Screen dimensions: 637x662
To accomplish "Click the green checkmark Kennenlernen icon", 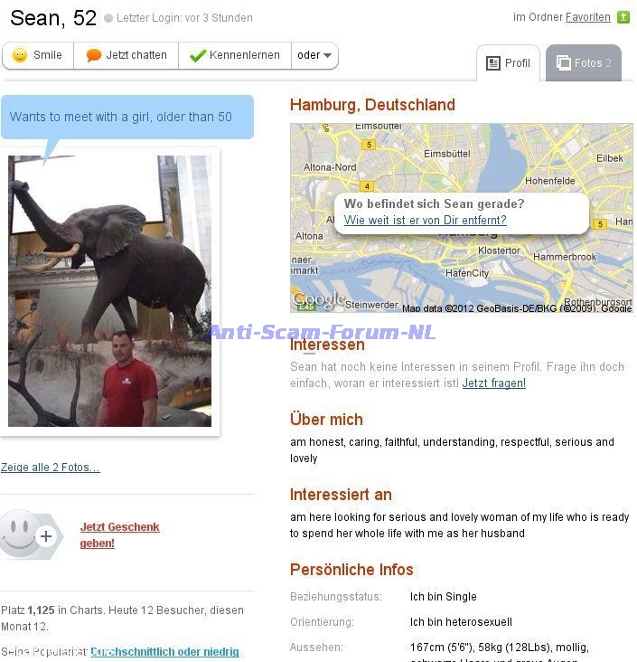I will click(198, 55).
